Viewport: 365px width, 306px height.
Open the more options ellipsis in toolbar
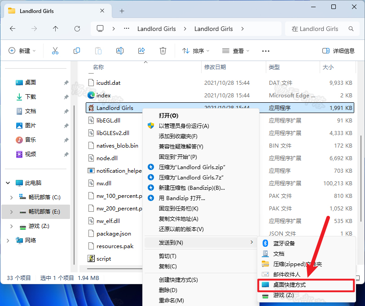tap(266, 51)
